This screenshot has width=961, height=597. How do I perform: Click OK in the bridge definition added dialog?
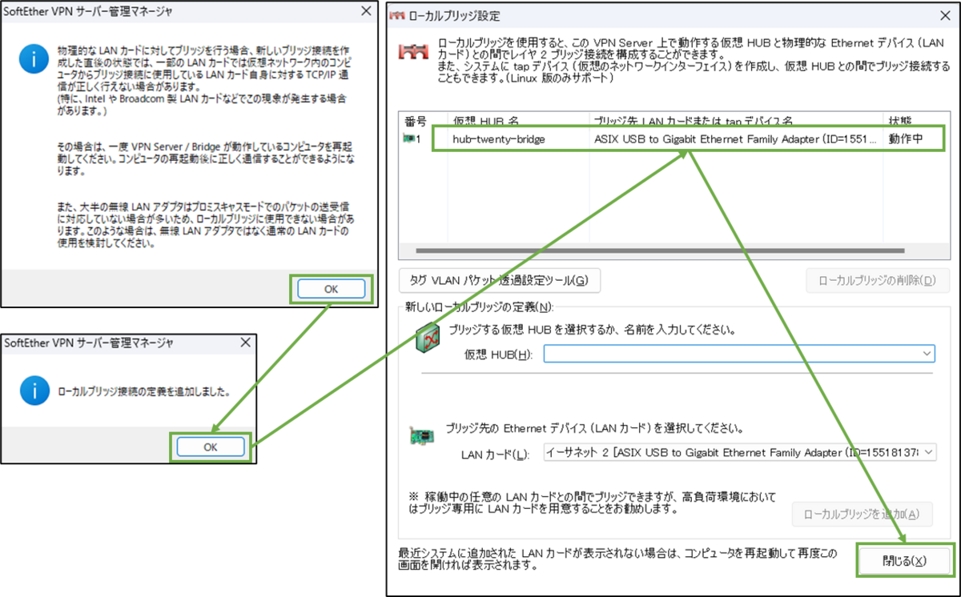tap(211, 447)
